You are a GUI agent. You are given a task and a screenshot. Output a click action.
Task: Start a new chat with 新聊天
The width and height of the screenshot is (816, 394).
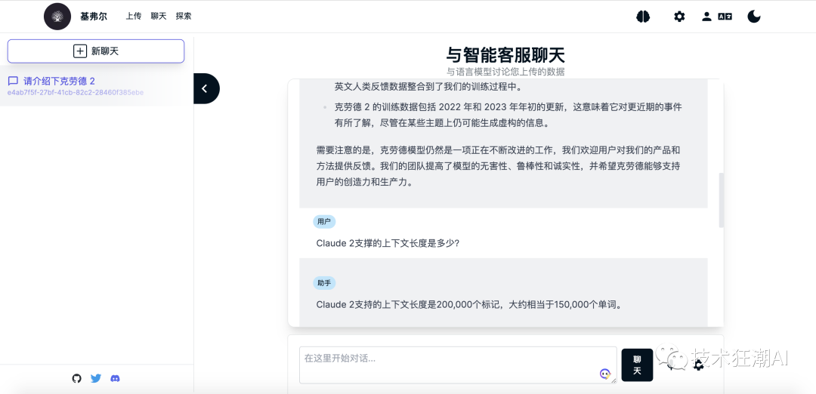tap(96, 51)
